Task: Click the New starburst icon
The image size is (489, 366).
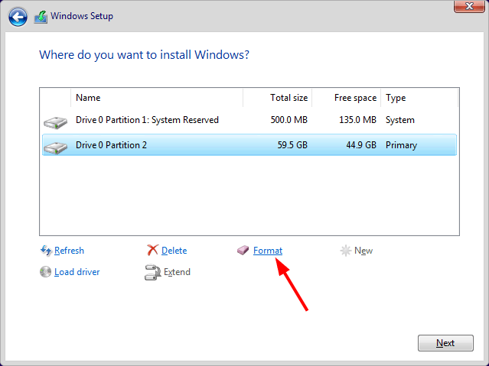Action: pos(347,251)
